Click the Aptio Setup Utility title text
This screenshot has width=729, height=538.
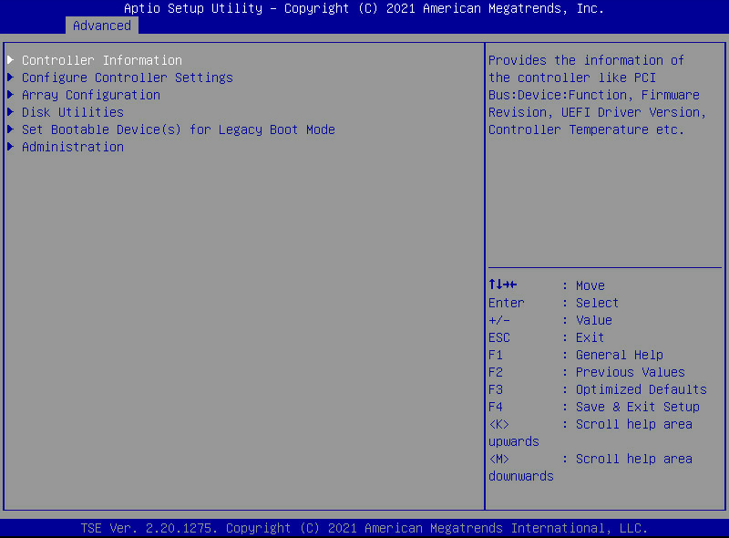[364, 8]
